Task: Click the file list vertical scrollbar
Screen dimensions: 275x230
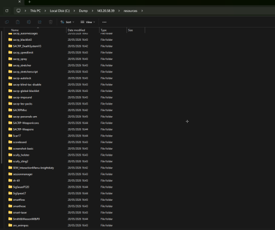Action: tap(2, 97)
